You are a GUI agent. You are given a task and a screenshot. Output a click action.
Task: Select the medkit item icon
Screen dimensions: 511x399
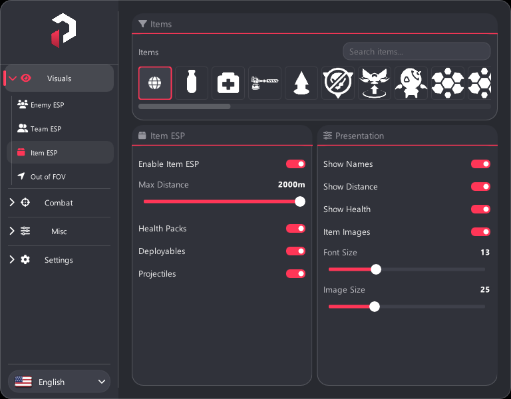click(228, 83)
